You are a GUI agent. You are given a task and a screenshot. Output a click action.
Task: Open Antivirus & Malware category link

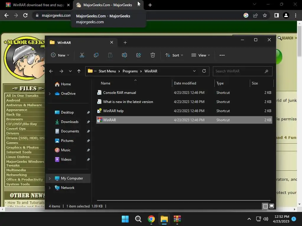pos(24,105)
